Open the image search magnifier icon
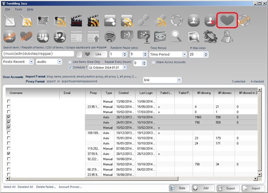The width and height of the screenshot is (268, 193). tap(193, 37)
